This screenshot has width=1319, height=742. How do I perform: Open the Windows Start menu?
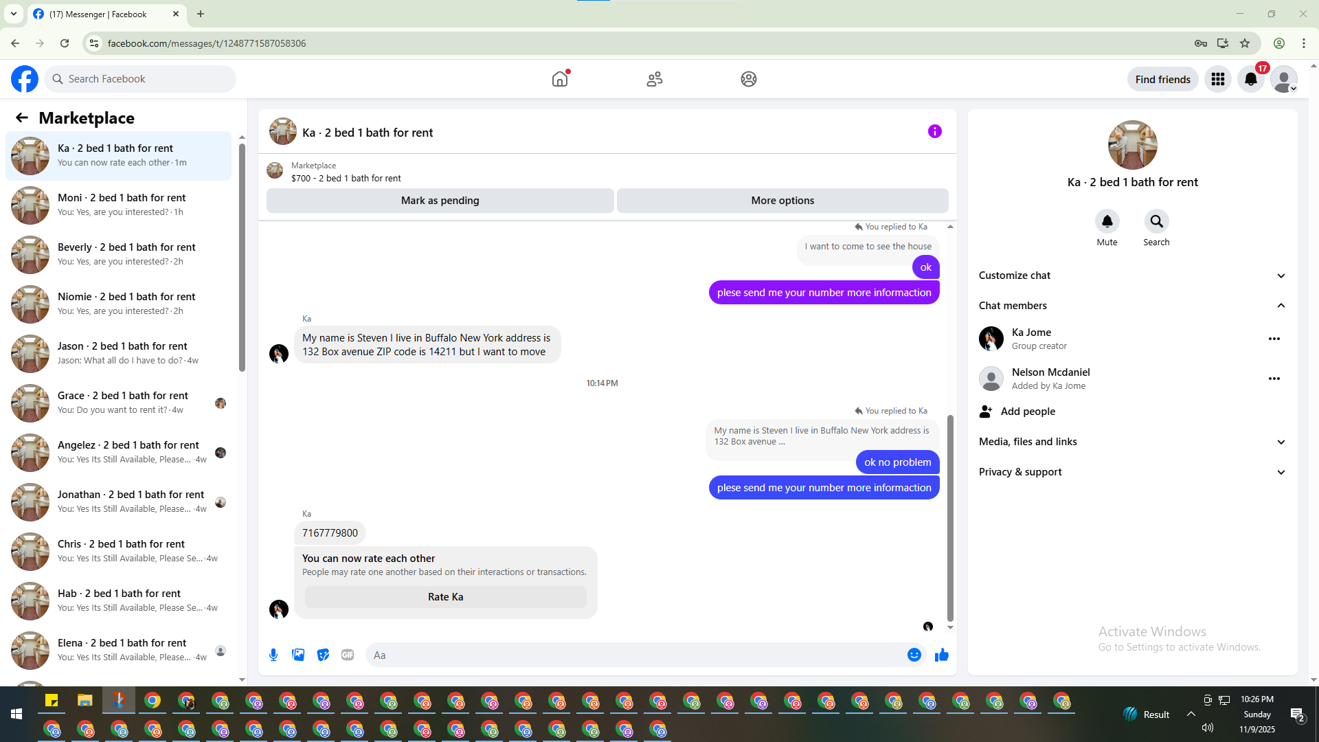click(16, 715)
